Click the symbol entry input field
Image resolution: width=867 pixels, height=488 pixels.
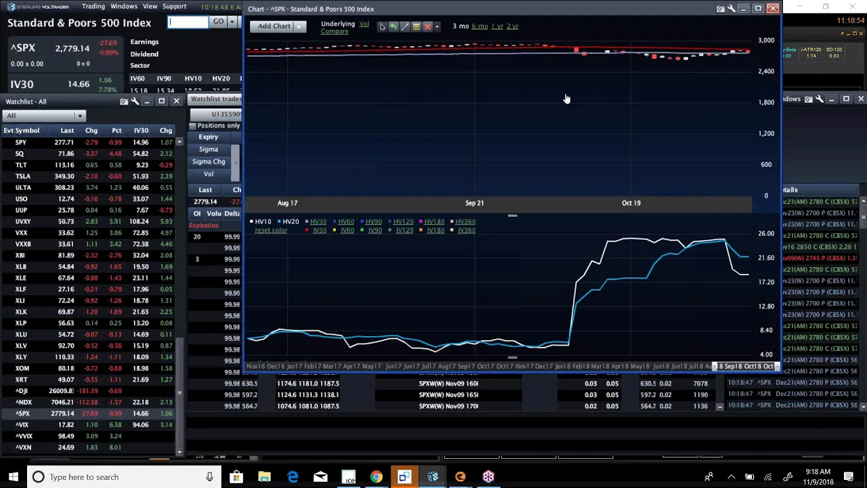pos(188,22)
